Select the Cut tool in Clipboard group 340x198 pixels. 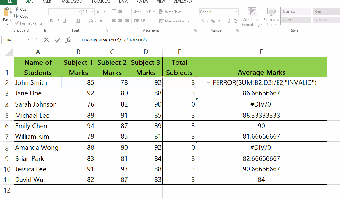tap(20, 9)
